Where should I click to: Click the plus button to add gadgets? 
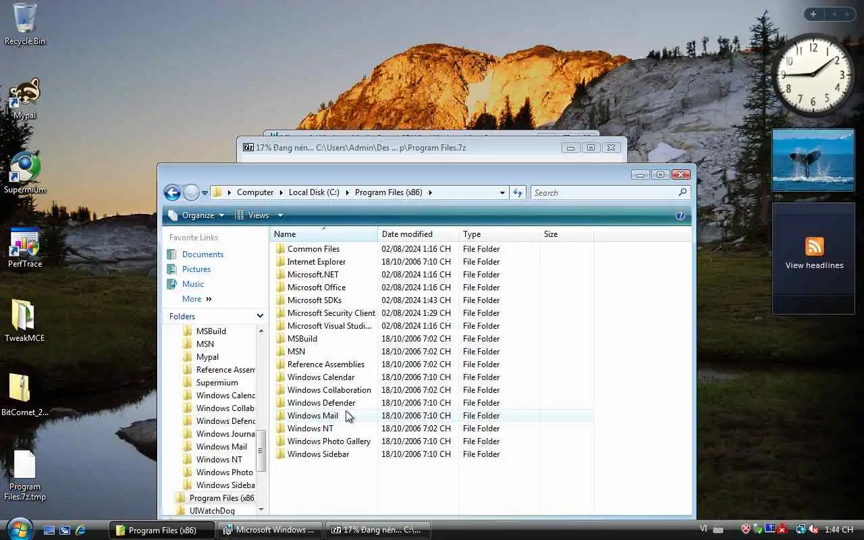point(813,14)
